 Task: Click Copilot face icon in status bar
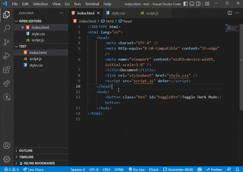(x=200, y=170)
